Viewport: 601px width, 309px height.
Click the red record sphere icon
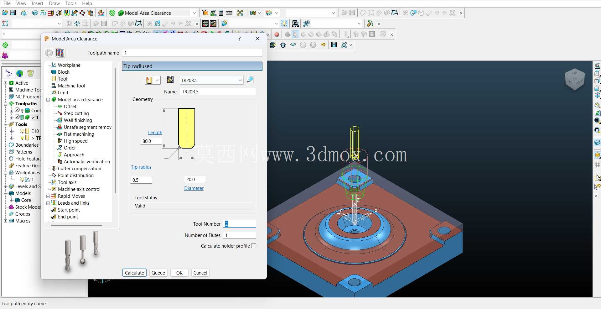point(277,34)
